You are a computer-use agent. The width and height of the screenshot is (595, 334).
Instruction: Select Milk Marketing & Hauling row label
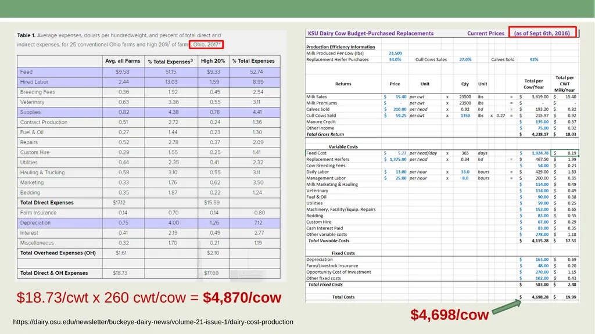[332, 185]
